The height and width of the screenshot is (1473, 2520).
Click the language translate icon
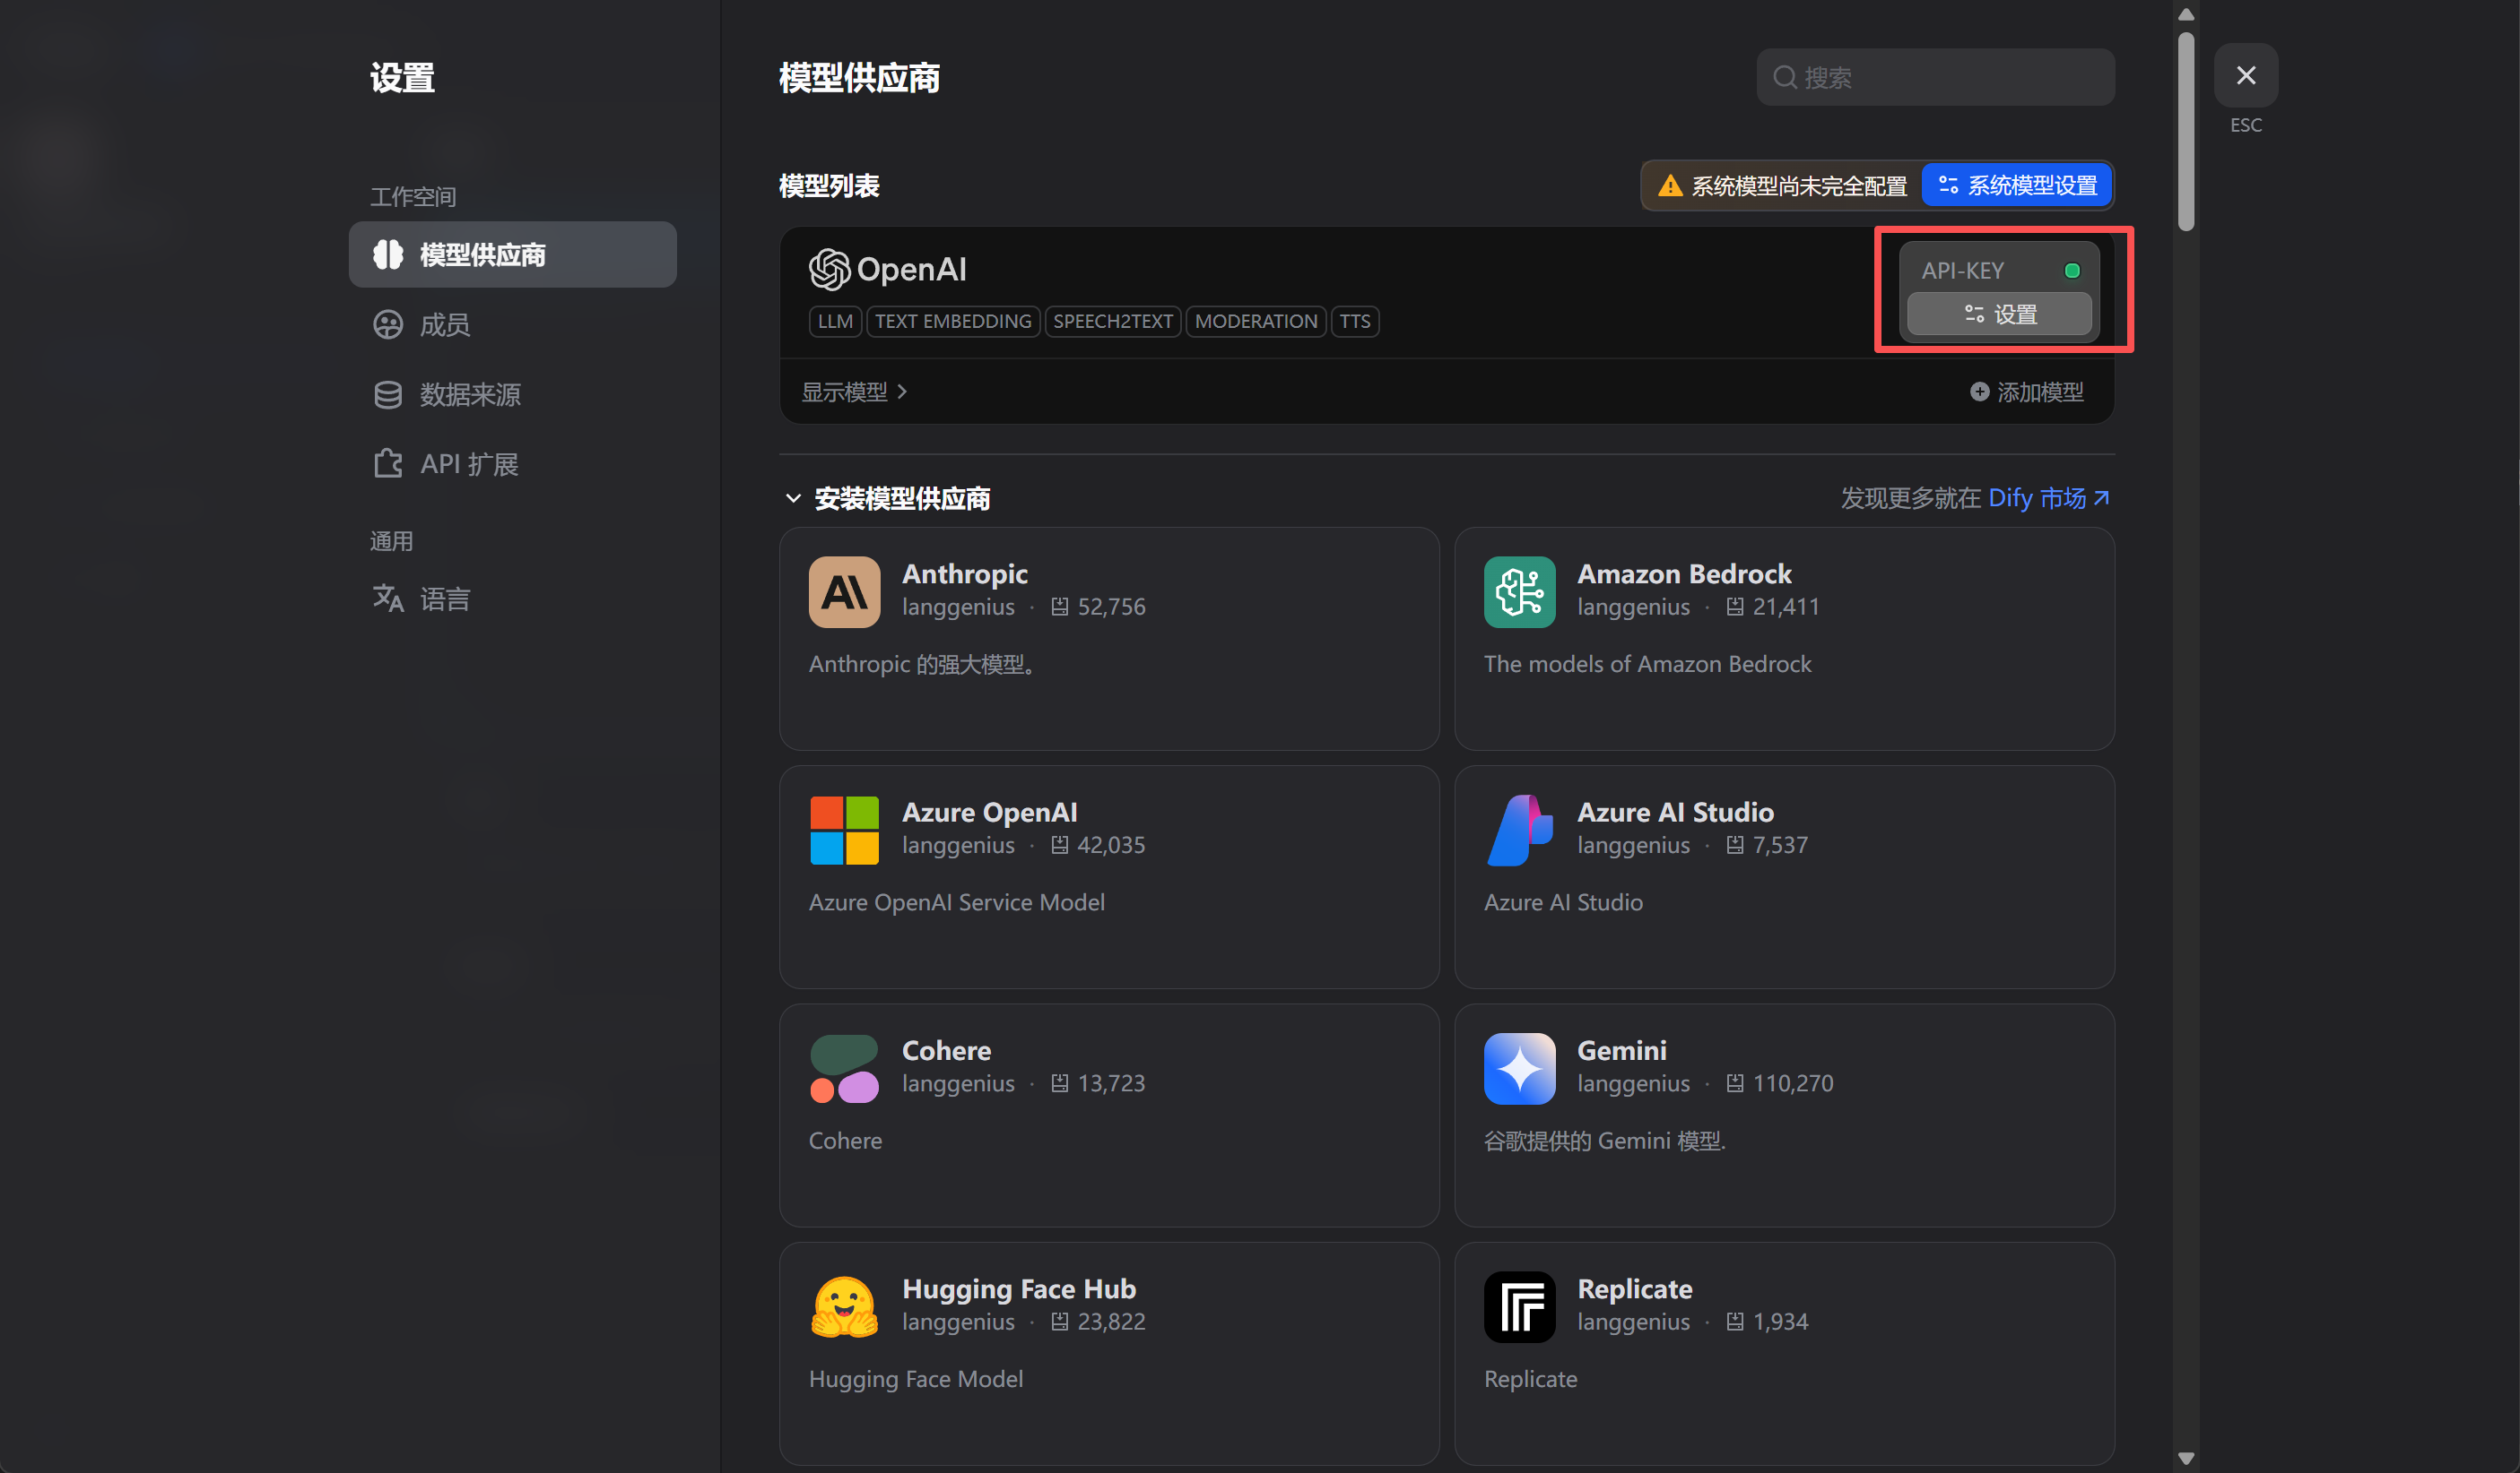click(x=387, y=599)
